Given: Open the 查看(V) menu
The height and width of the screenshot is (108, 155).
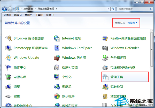Looking at the screenshot, I should pyautogui.click(x=29, y=15).
